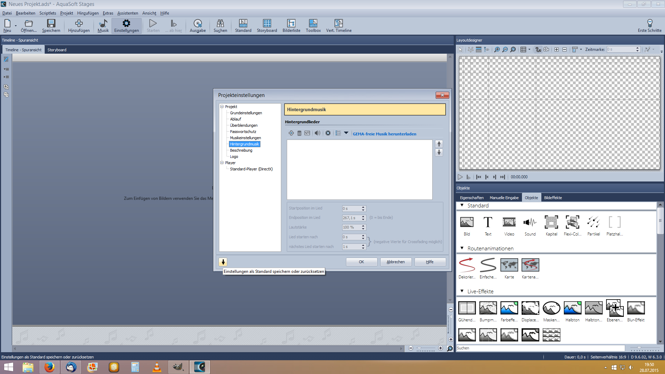This screenshot has width=665, height=374.
Task: Open the list options dropdown arrow above the song list
Action: 346,133
